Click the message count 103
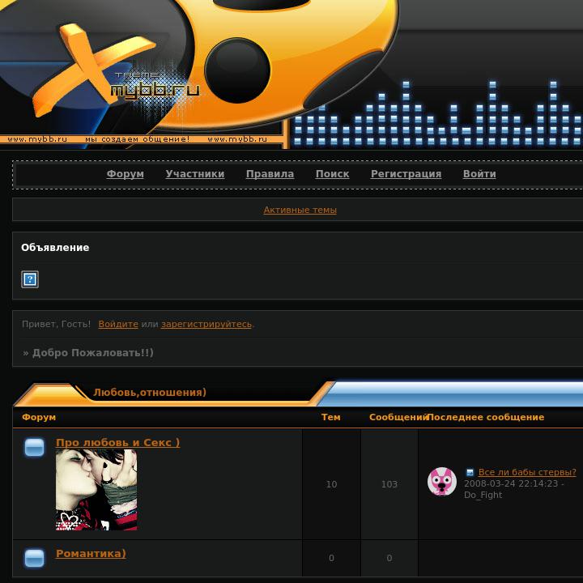The width and height of the screenshot is (583, 583). (389, 484)
